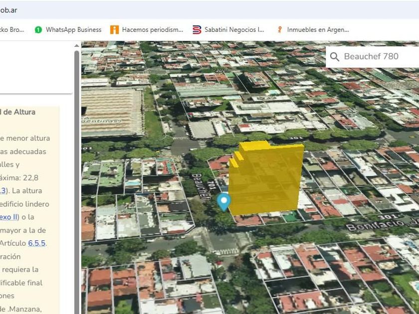Open the Sabatini Negocios bookmark
This screenshot has width=419, height=314.
[x=234, y=30]
